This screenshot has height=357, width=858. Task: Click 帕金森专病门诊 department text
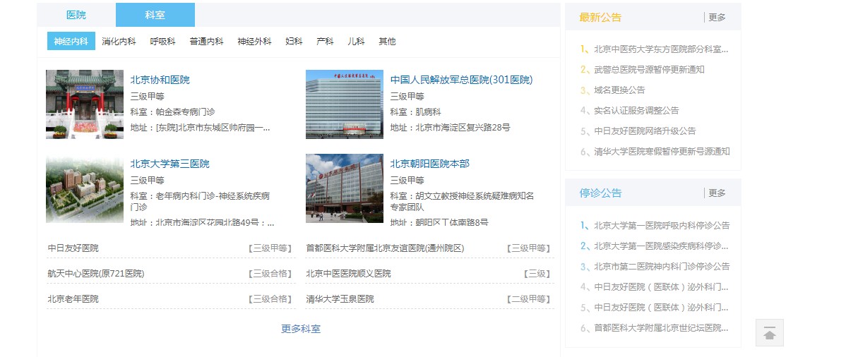tap(185, 112)
